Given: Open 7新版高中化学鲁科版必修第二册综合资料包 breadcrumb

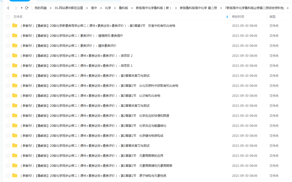Looking at the screenshot, I should 254,8.
